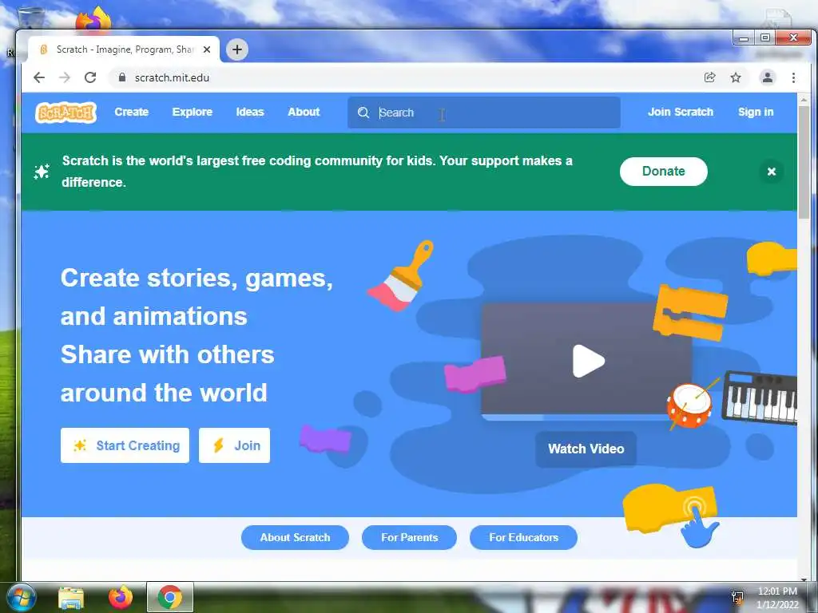
Task: Click the network tray icon
Action: pos(737,597)
